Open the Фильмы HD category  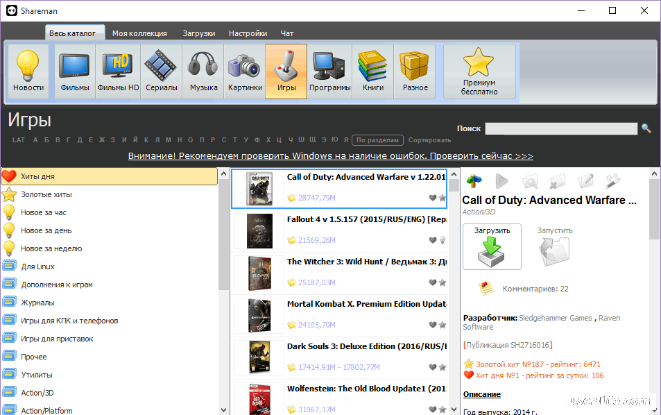pos(118,71)
